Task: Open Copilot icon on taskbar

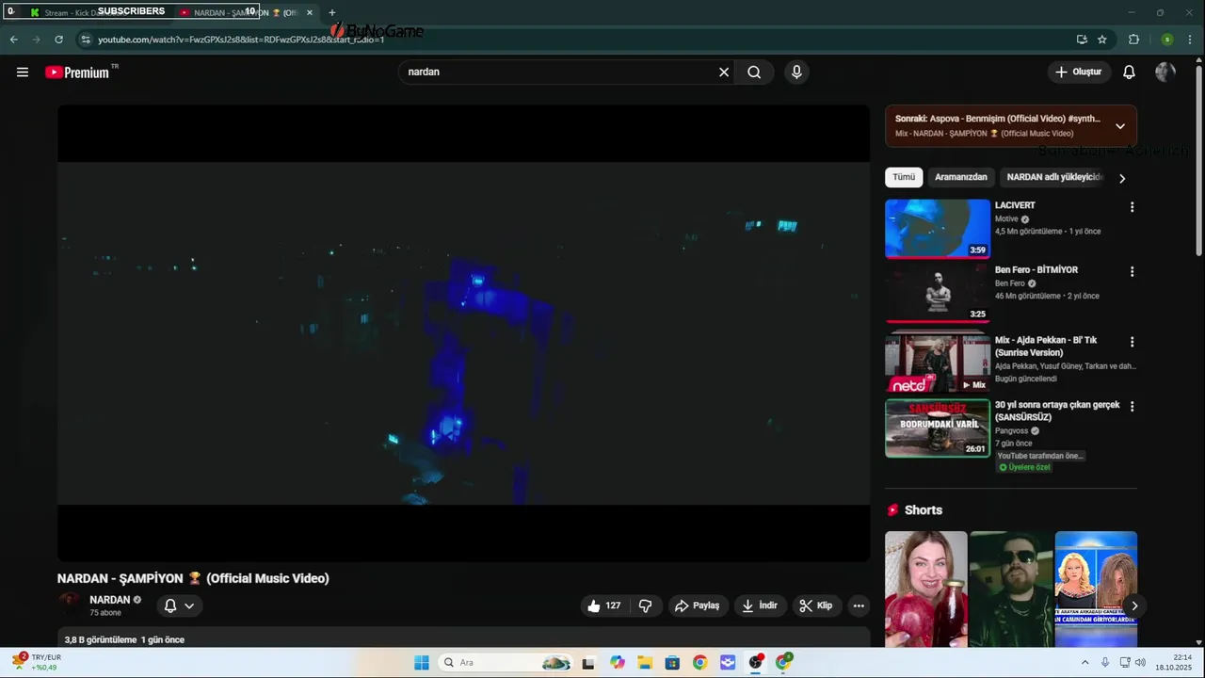Action: [x=618, y=663]
